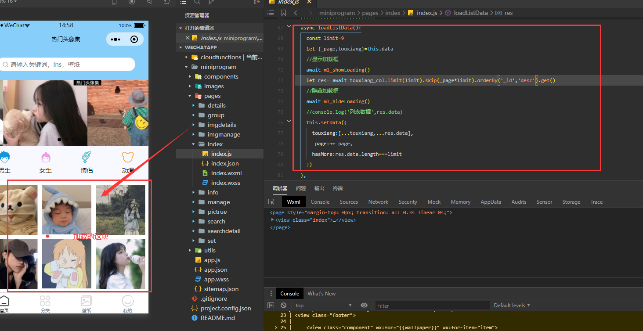Screen dimensions: 643x331
Task: Click the miniprogram breadcrumb segment
Action: point(337,13)
